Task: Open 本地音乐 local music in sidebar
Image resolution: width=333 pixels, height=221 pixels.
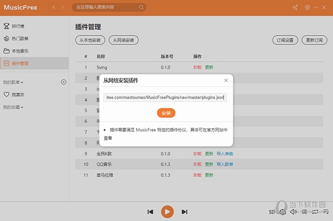Action: coord(34,51)
